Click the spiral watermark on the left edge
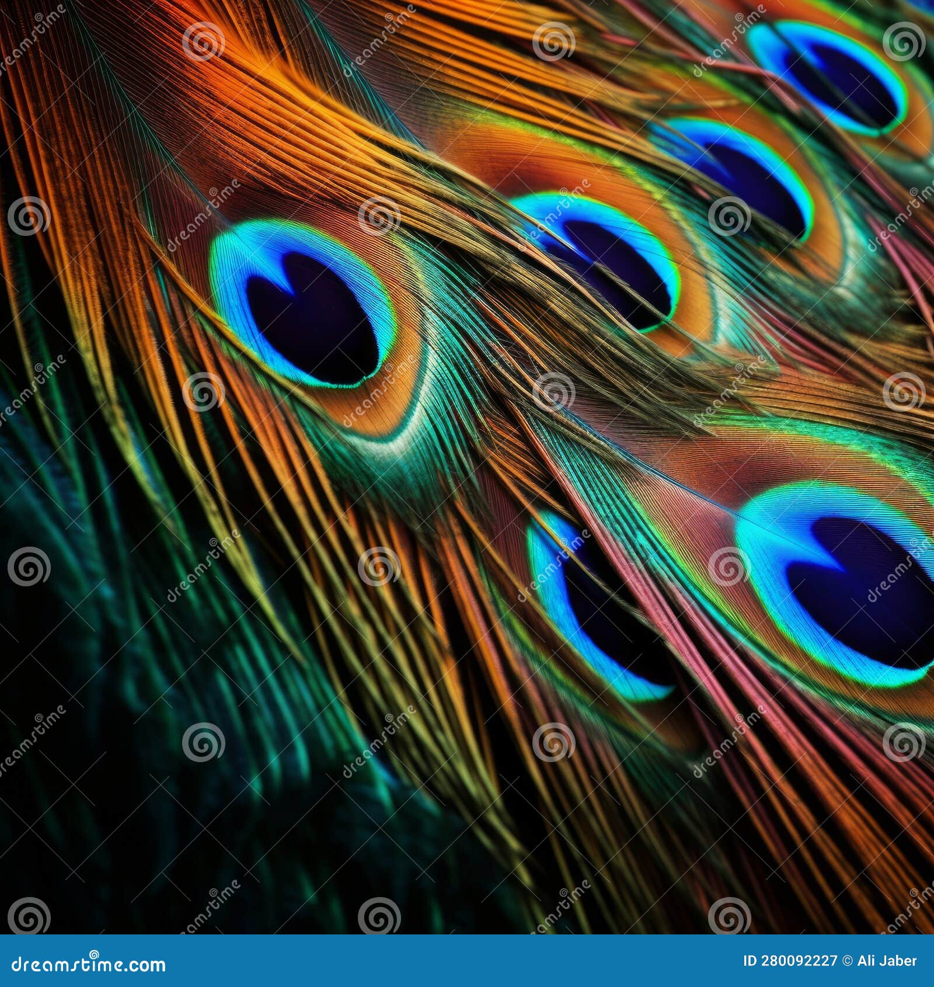 pyautogui.click(x=29, y=568)
